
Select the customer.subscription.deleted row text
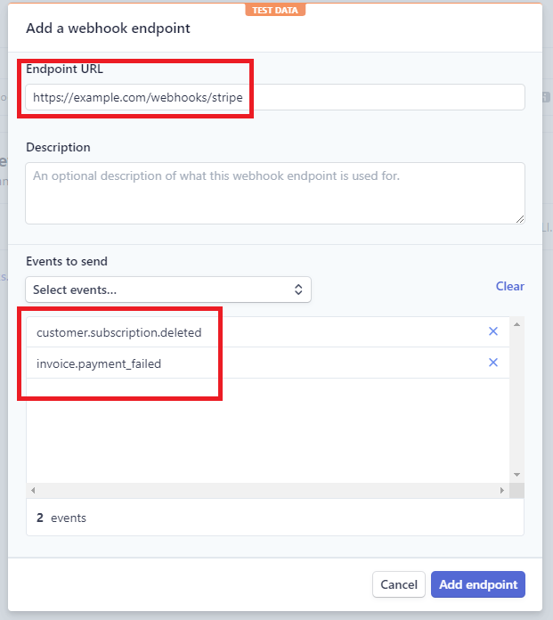coord(119,332)
